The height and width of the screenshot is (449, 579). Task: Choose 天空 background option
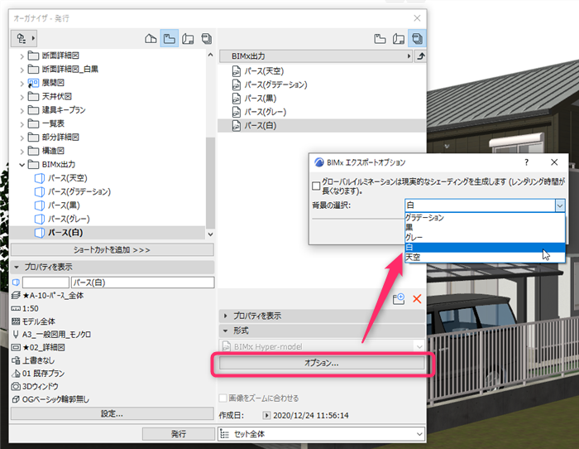[x=485, y=257]
